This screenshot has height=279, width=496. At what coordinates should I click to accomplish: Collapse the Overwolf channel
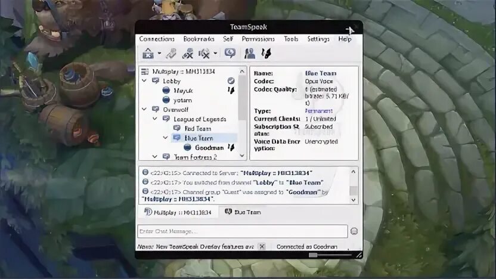pos(144,109)
